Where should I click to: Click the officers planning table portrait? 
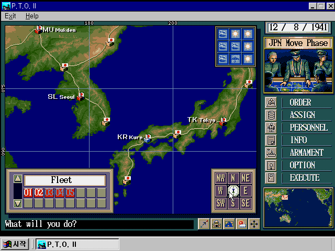click(x=298, y=71)
